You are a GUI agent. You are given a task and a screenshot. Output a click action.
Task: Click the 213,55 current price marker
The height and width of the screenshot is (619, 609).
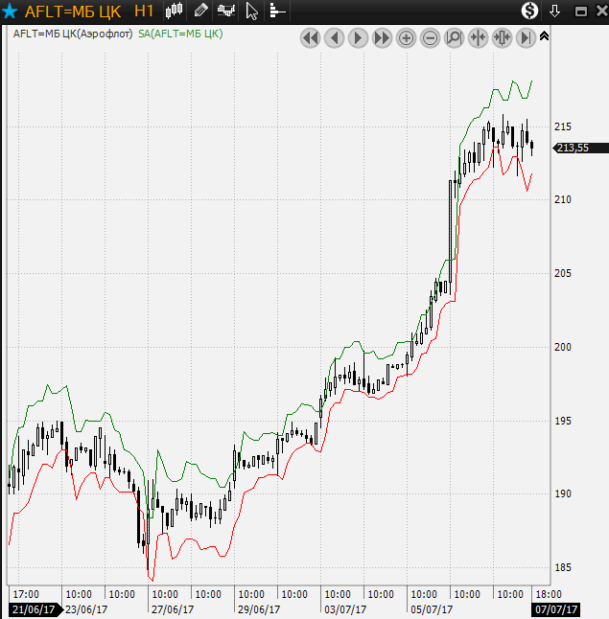573,148
